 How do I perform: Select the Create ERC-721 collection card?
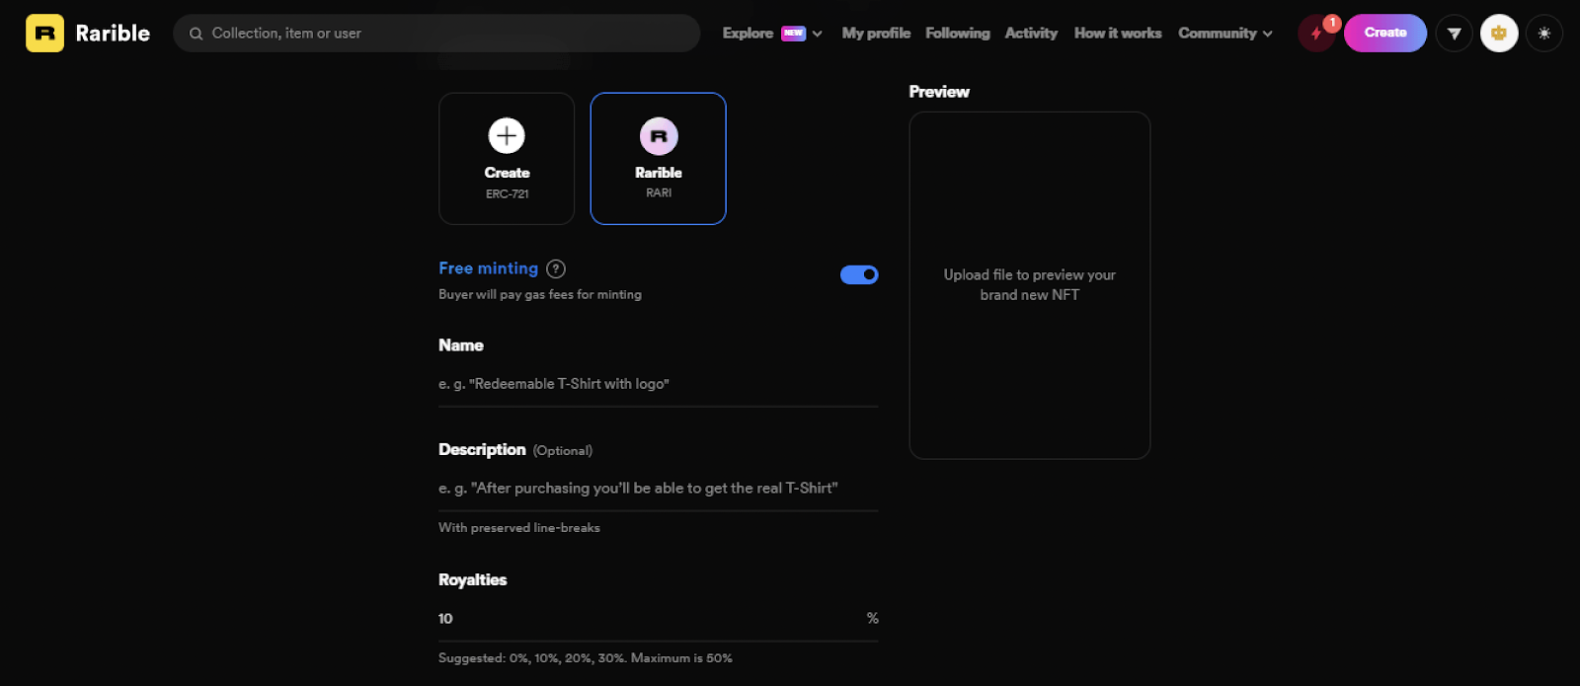[507, 159]
